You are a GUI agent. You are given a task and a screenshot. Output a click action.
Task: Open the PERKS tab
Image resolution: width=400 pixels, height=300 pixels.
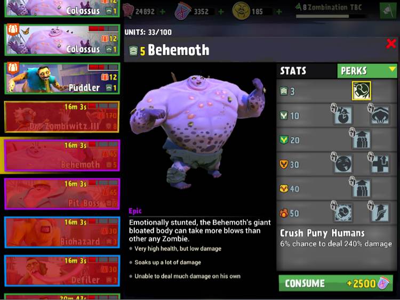pos(367,71)
